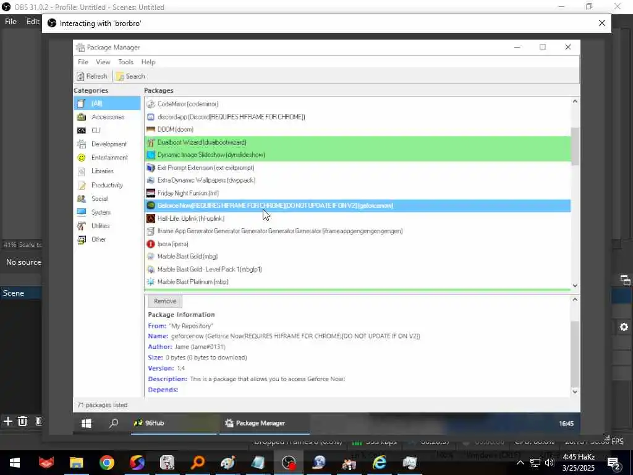
Task: Click the host volume speaker icon
Action: [x=550, y=463]
